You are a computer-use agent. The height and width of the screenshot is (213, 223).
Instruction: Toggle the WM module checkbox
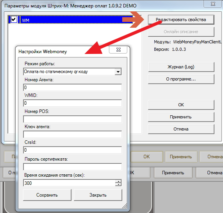pos(14,19)
